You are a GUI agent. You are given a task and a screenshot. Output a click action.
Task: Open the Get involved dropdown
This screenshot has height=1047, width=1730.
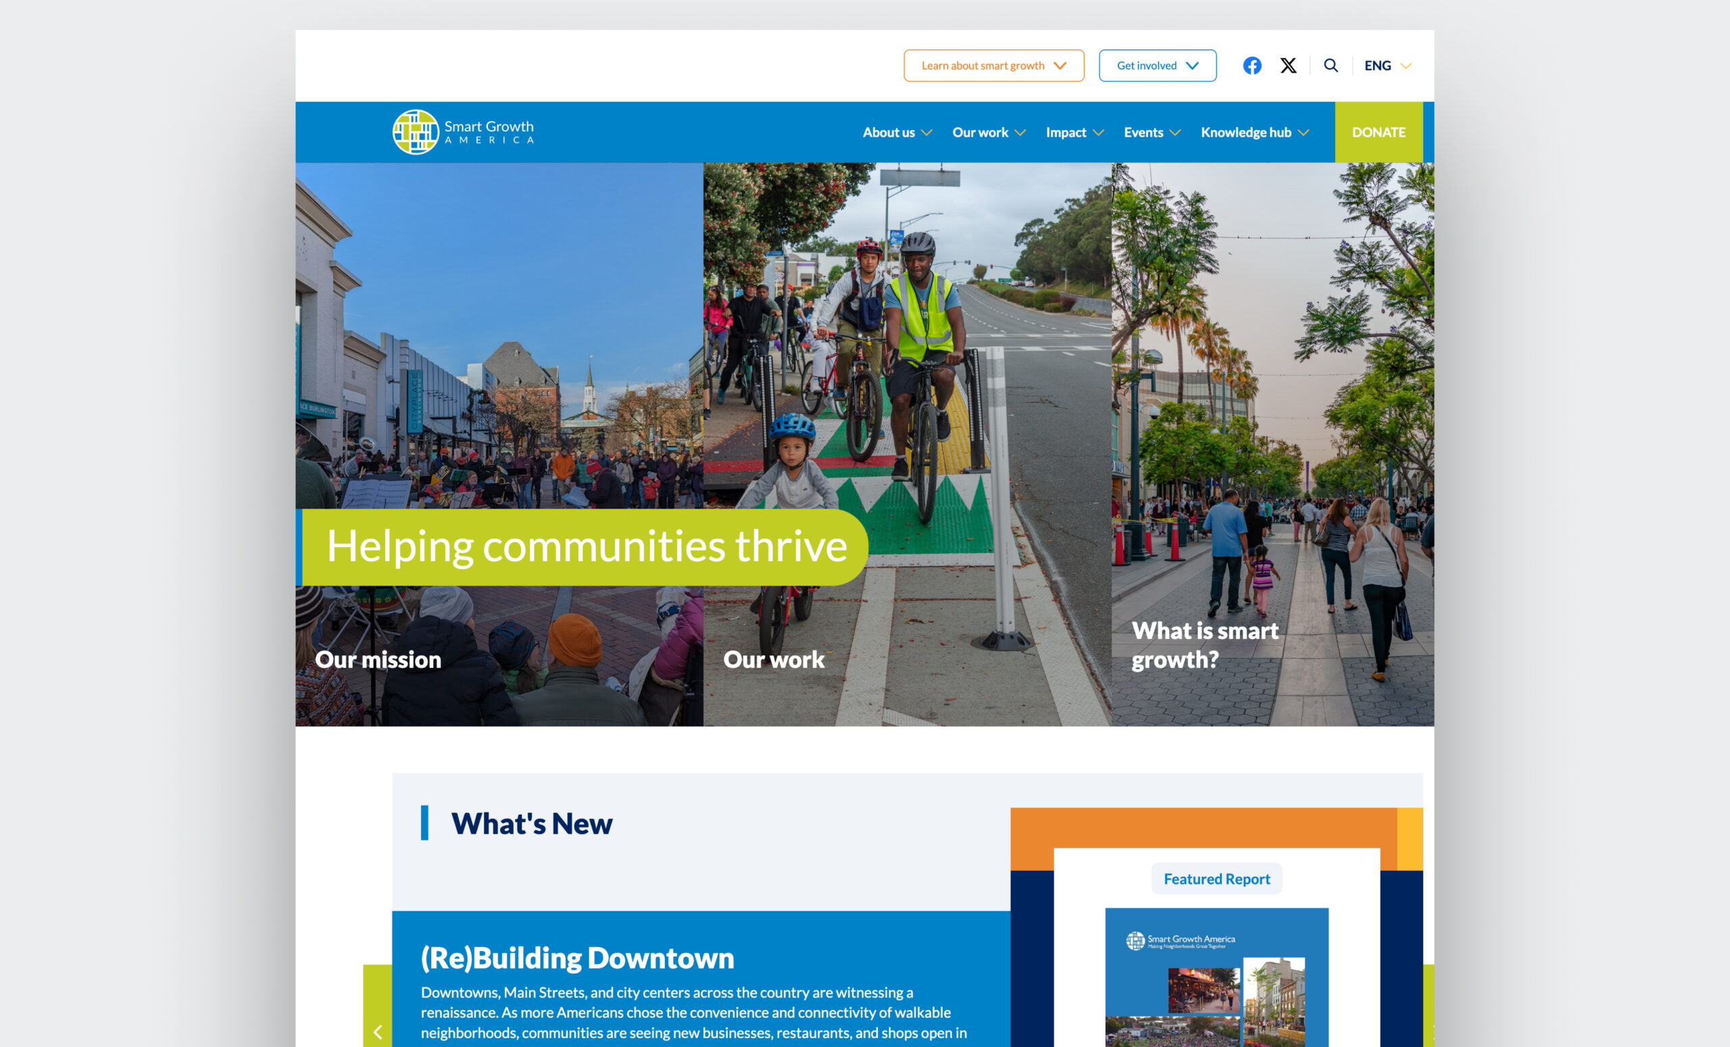tap(1157, 66)
